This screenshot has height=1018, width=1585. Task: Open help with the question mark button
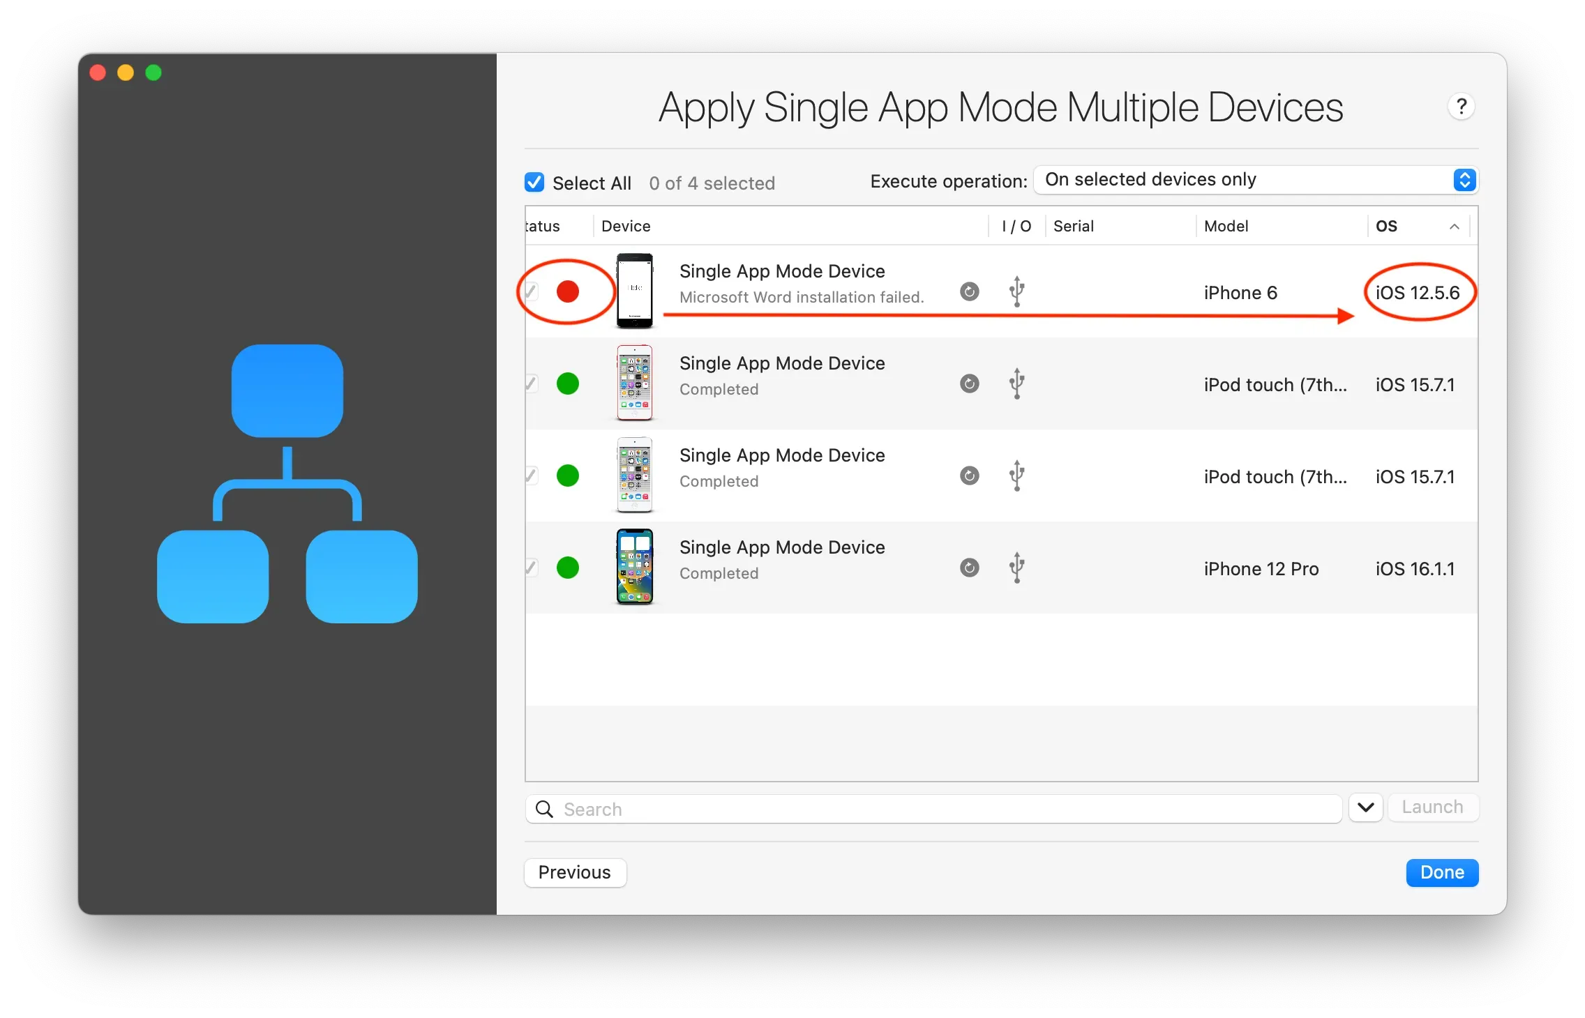1461,107
